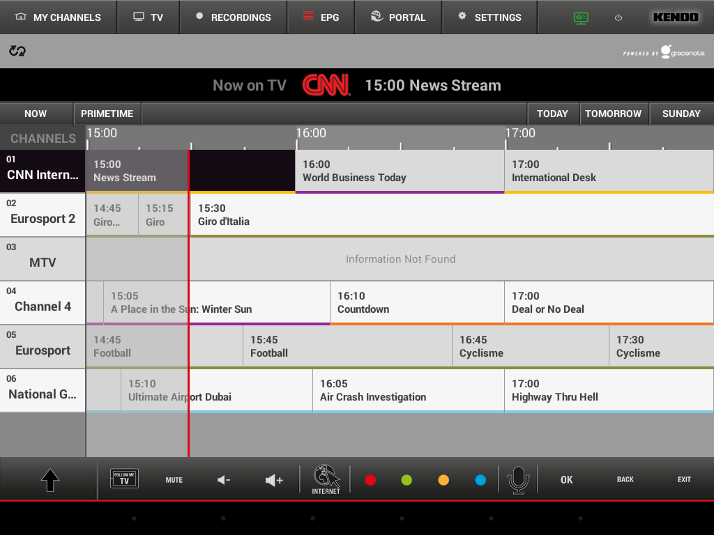Open the Portal tab
The image size is (714, 535).
coord(398,17)
